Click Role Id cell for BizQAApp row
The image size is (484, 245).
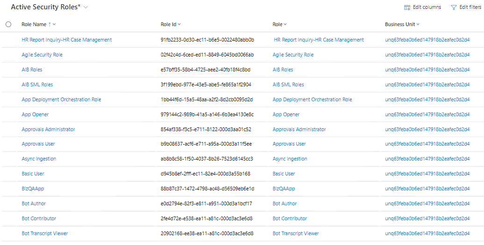[207, 189]
